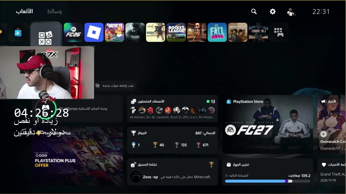Open the PlayStation Store FC27 banner
This screenshot has width=346, height=194.
(x=268, y=124)
